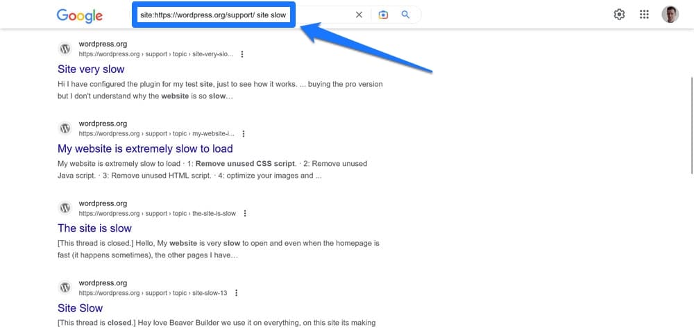Open 'Site very slow' result link
The height and width of the screenshot is (329, 694).
pos(91,69)
